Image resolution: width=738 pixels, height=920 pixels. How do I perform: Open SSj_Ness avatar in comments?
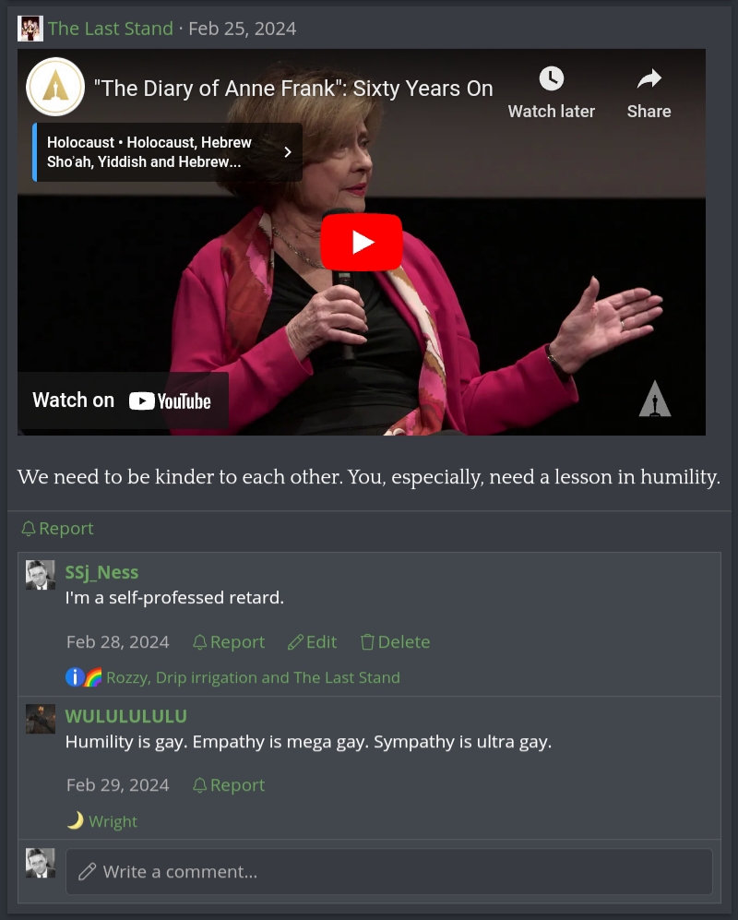[41, 575]
